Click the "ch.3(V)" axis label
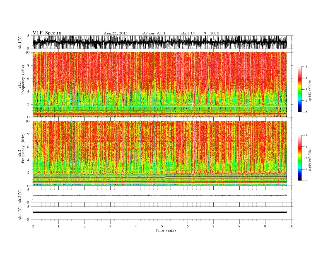The image size is (328, 254). pos(20,196)
